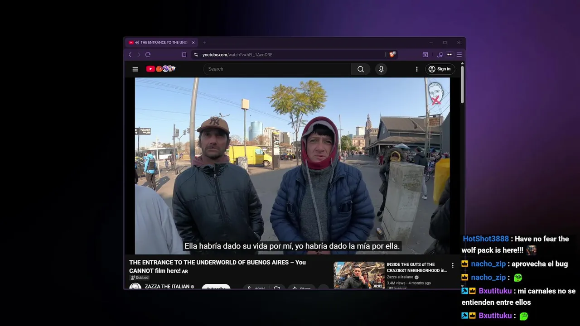
Task: Open YouTube guide hamburger menu
Action: pyautogui.click(x=135, y=69)
